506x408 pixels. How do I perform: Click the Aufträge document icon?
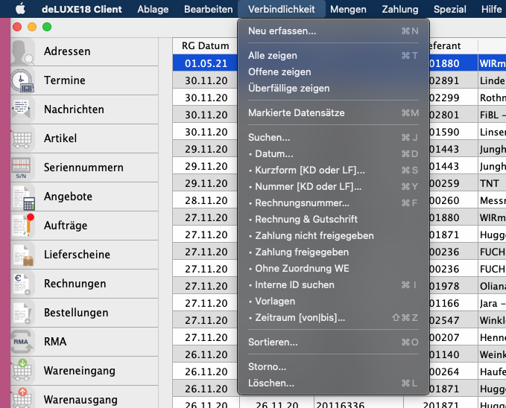pyautogui.click(x=22, y=226)
